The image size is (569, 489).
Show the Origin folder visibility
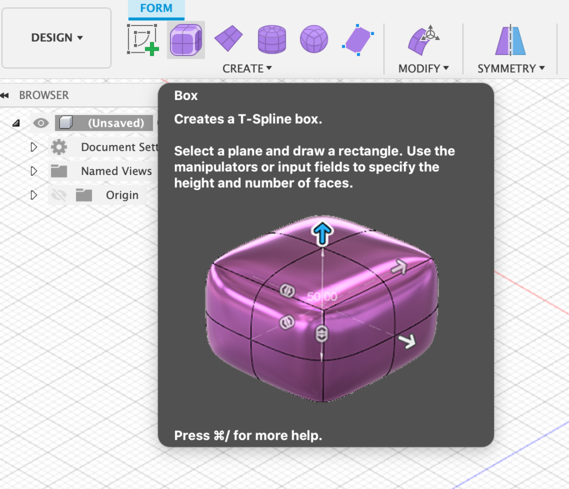pyautogui.click(x=58, y=195)
